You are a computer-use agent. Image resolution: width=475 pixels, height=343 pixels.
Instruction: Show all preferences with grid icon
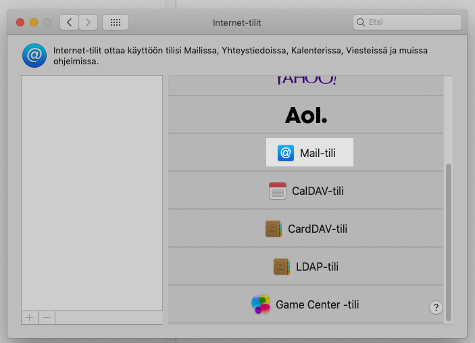[x=116, y=22]
